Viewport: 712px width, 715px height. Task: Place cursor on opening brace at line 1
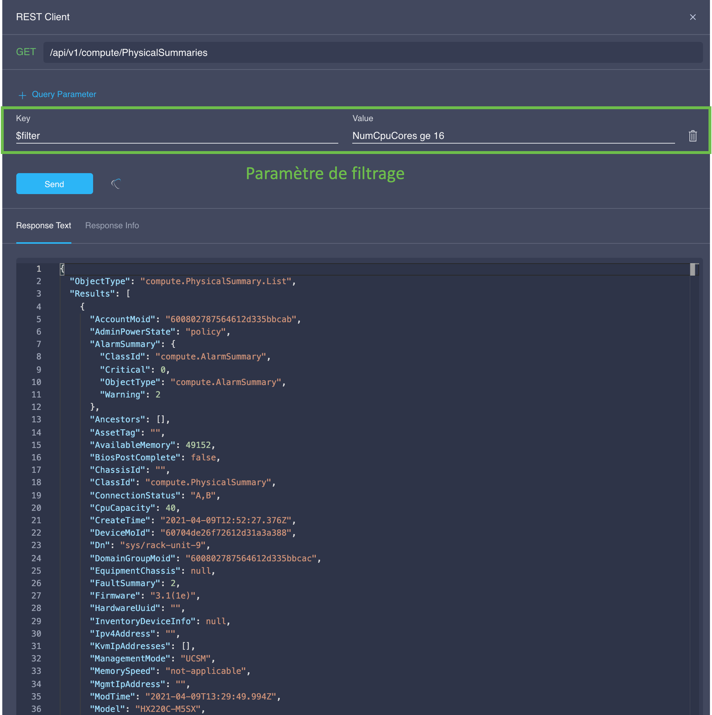[x=62, y=269]
